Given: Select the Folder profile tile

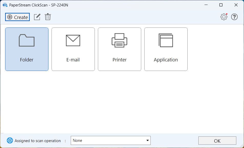Looking at the screenshot, I should pyautogui.click(x=27, y=49).
